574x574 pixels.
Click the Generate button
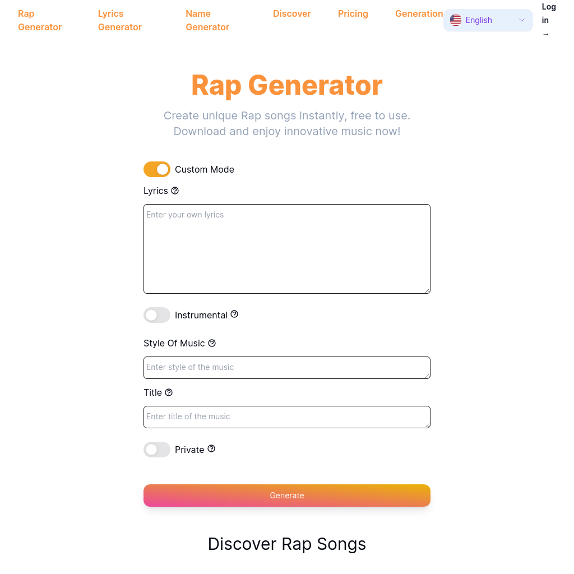[x=287, y=496]
